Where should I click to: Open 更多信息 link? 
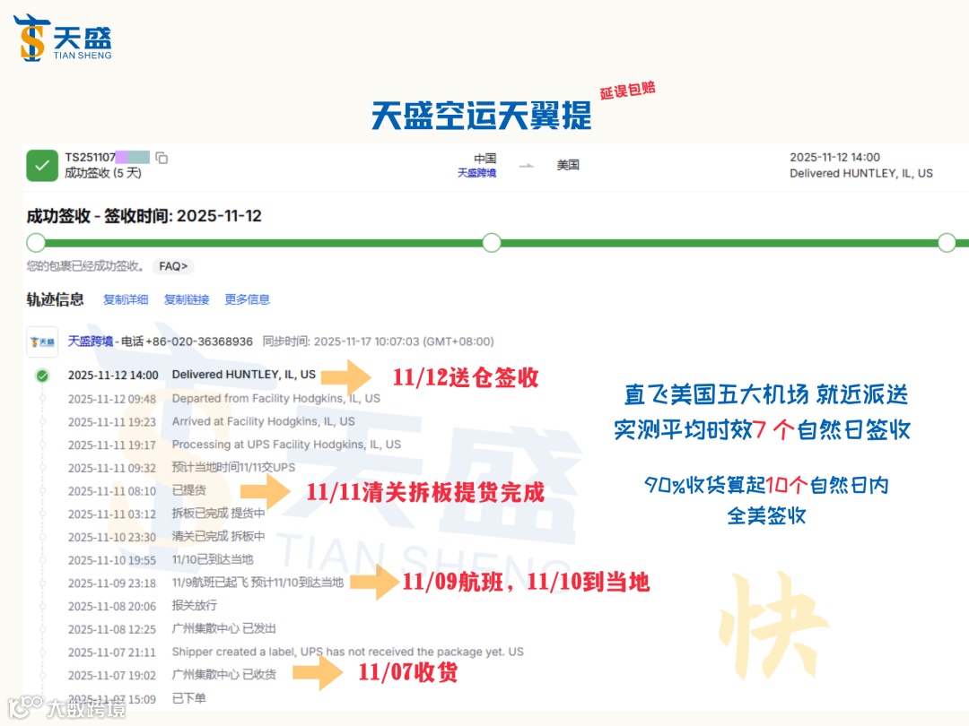pyautogui.click(x=248, y=299)
